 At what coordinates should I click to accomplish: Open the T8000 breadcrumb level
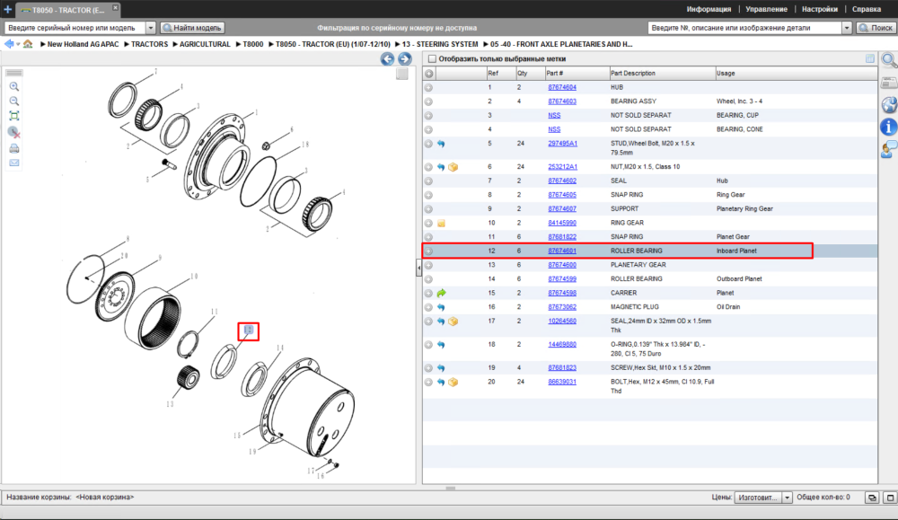[253, 44]
